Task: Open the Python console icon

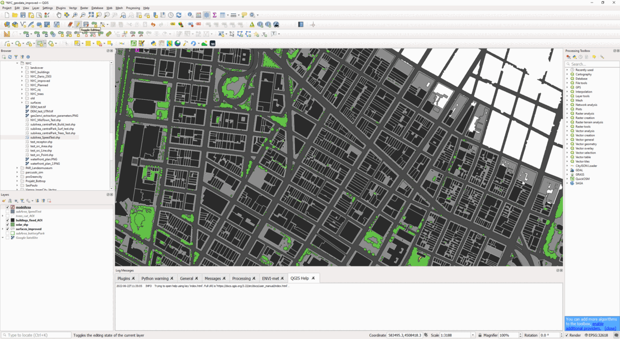Action: [x=153, y=43]
